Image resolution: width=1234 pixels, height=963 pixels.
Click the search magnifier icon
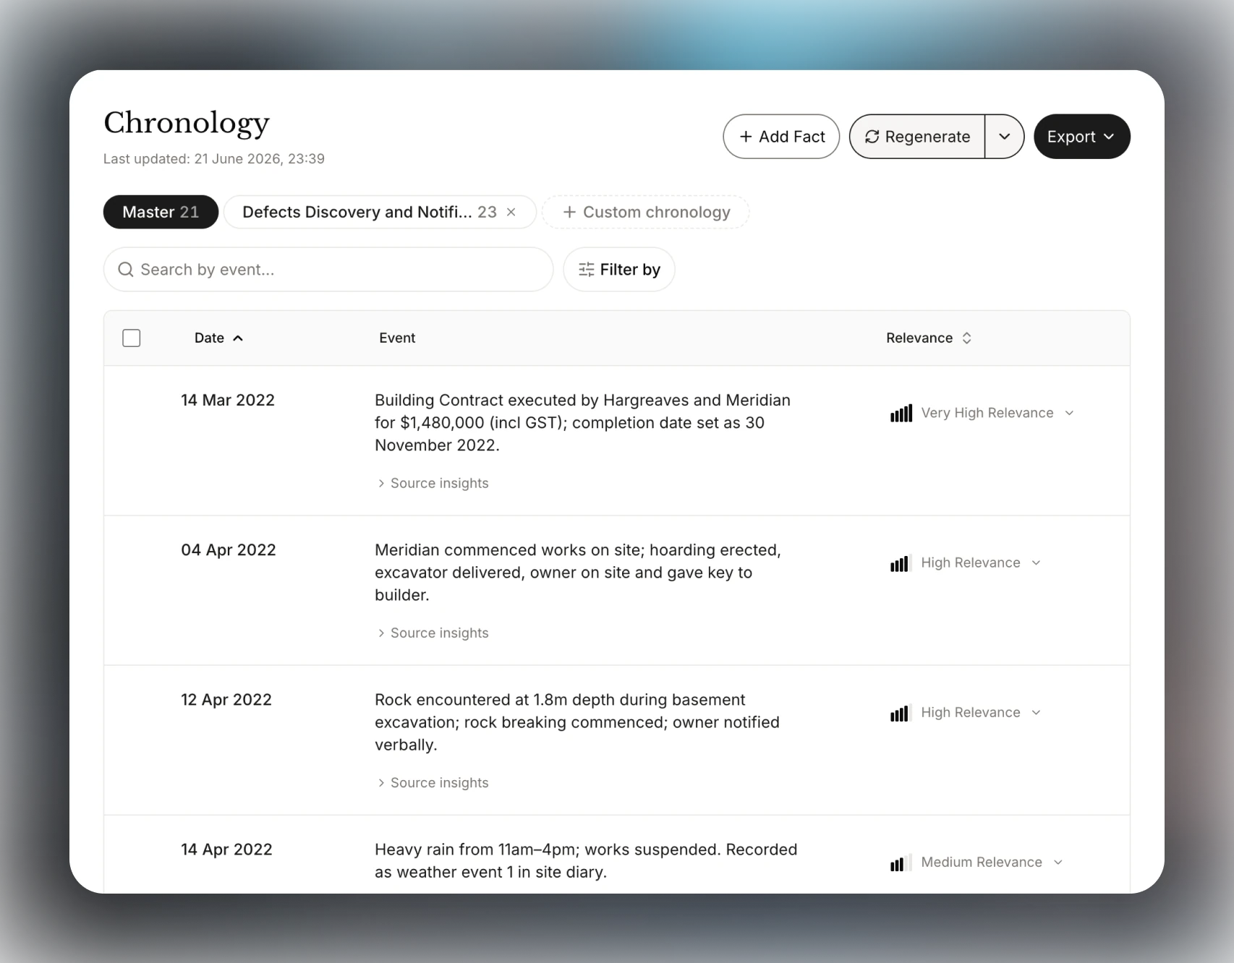pyautogui.click(x=126, y=270)
